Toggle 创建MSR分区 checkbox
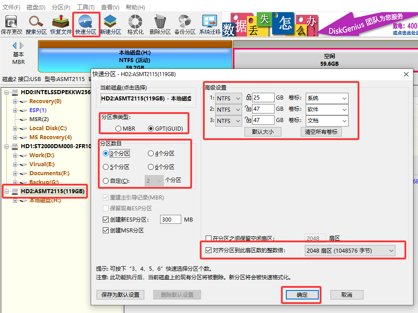Viewport: 418px width, 313px height. click(x=106, y=231)
